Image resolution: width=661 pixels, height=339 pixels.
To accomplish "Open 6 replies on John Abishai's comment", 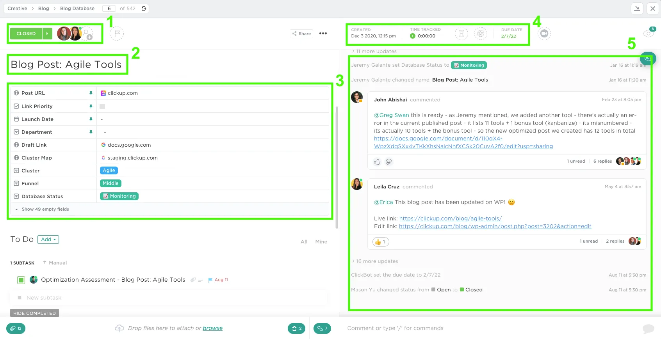I will [x=602, y=162].
